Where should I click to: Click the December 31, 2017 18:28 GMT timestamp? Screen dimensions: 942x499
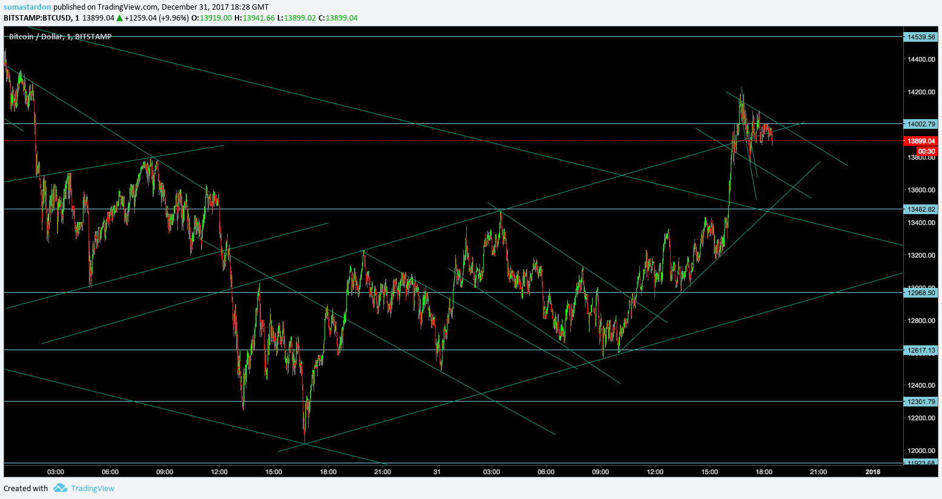pos(215,7)
